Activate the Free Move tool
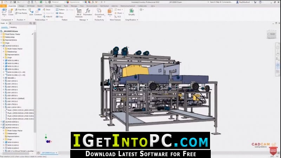281x158 pixels. [21, 10]
